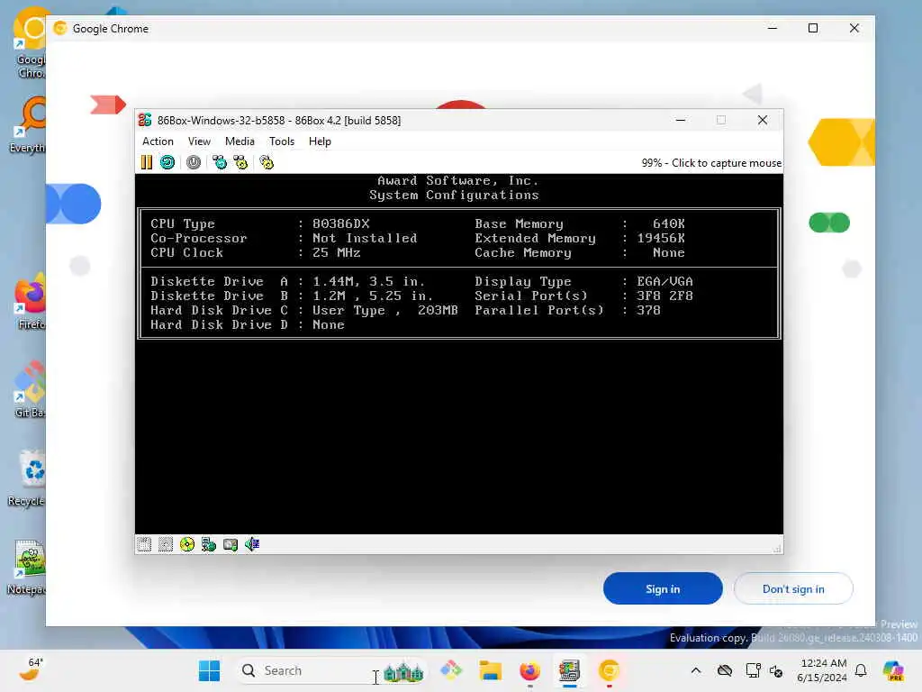Click the Recycle Bin desktop icon
The image size is (922, 692).
coord(28,478)
